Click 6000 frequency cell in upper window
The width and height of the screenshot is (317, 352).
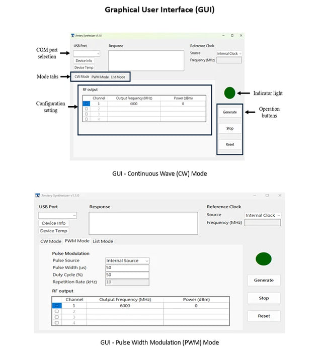pos(134,104)
